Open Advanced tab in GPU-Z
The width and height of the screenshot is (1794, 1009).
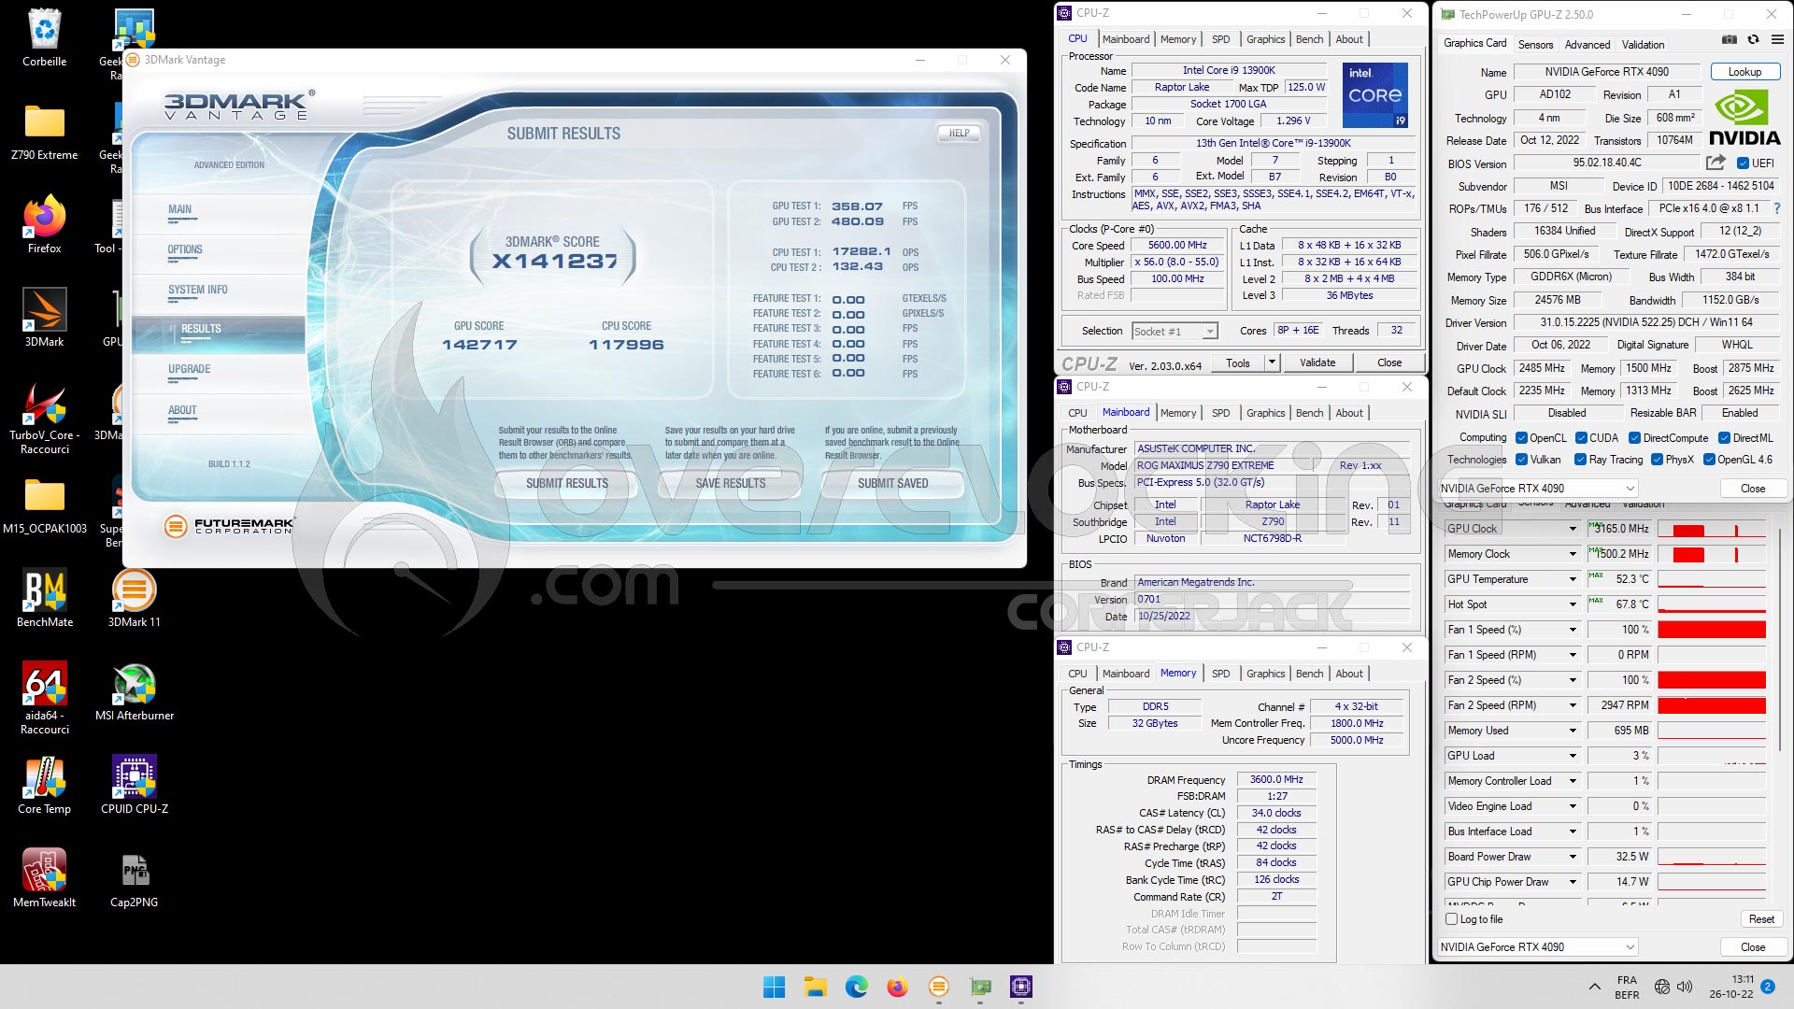[x=1588, y=44]
